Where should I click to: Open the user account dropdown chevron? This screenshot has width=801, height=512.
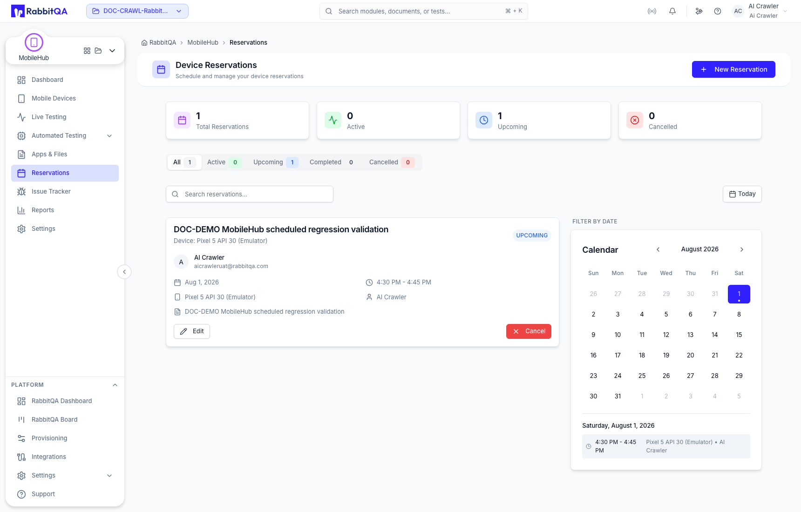pyautogui.click(x=785, y=11)
